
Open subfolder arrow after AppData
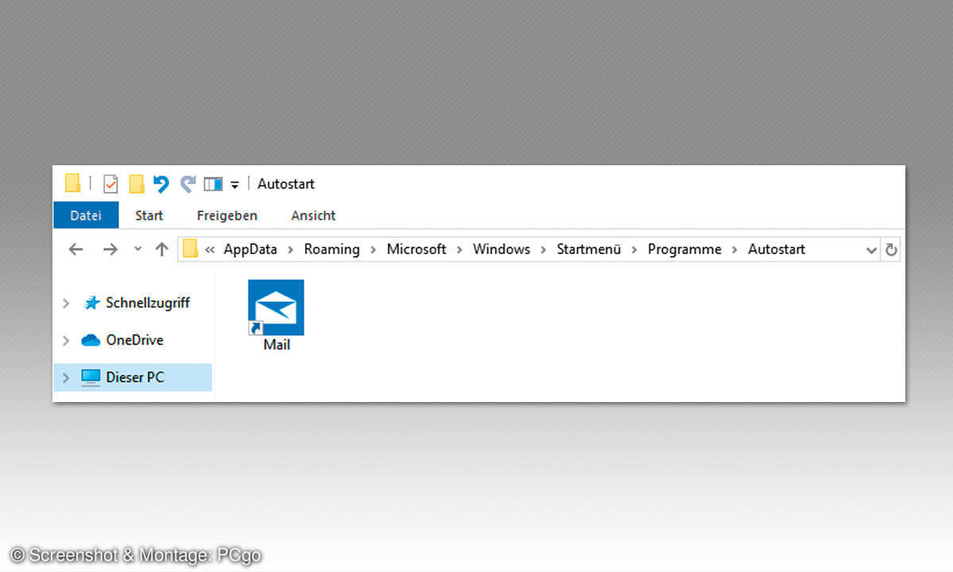(291, 249)
